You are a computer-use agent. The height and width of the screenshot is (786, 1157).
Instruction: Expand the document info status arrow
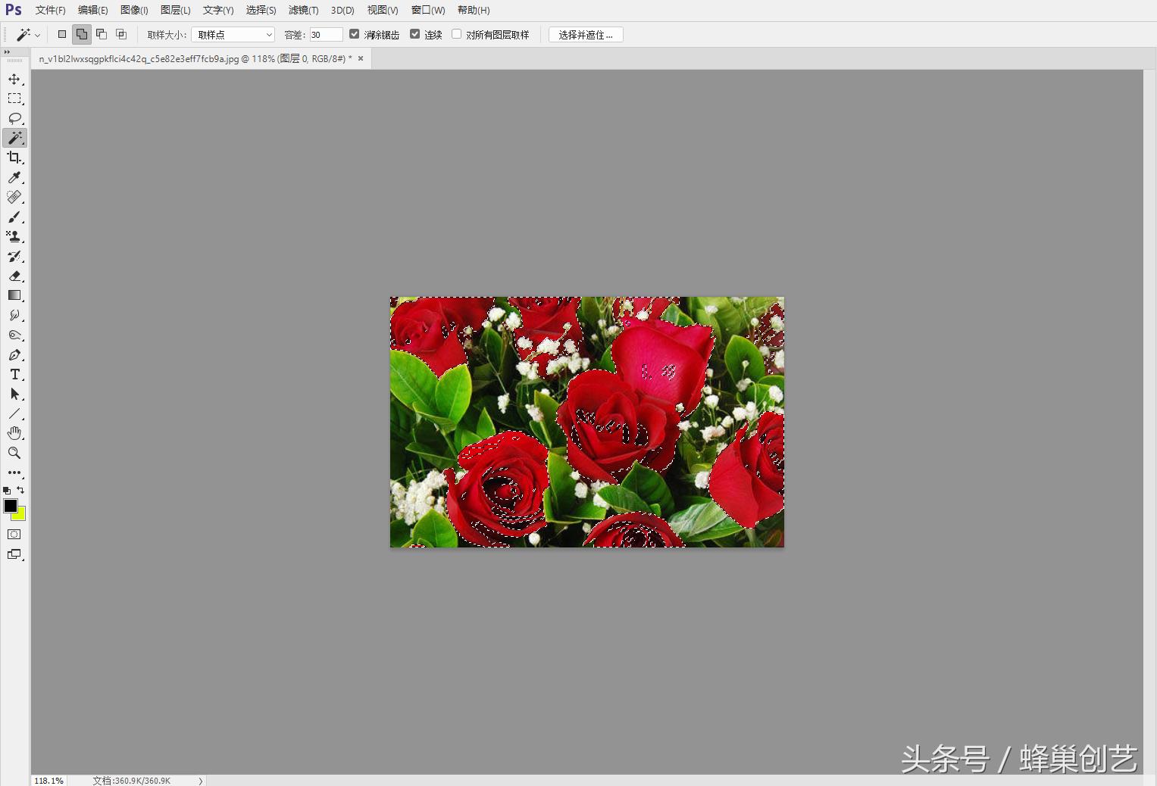(x=199, y=780)
